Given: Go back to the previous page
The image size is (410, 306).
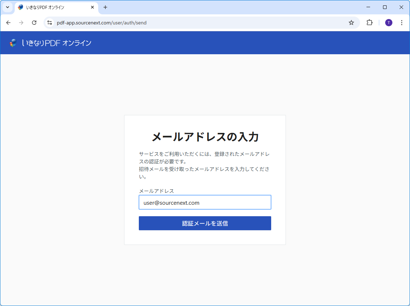Looking at the screenshot, I should (8, 23).
